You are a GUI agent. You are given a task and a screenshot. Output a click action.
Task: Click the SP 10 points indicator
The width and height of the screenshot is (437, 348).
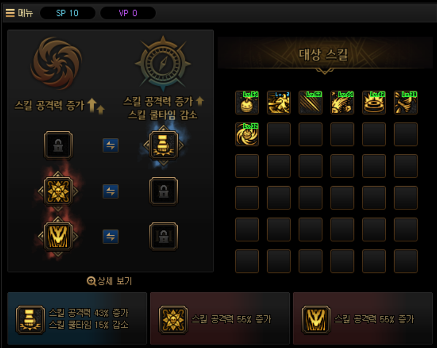(x=67, y=13)
